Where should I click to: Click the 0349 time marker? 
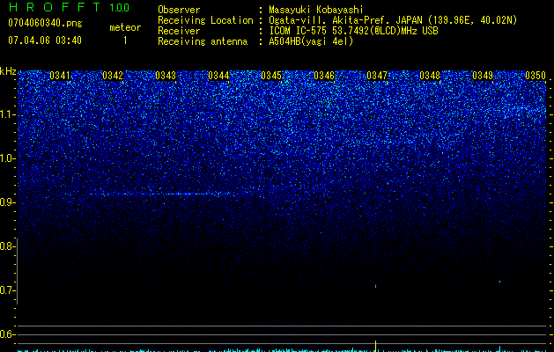[483, 76]
